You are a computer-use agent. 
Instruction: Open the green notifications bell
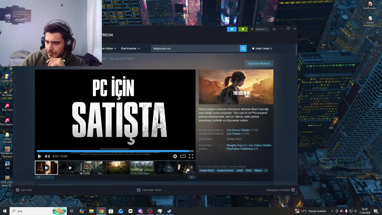click(243, 29)
